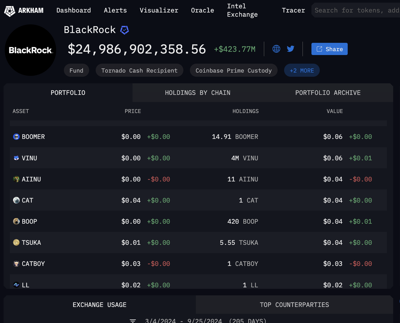The image size is (400, 323).
Task: Open the BlackRock Twitter profile icon
Action: (291, 49)
